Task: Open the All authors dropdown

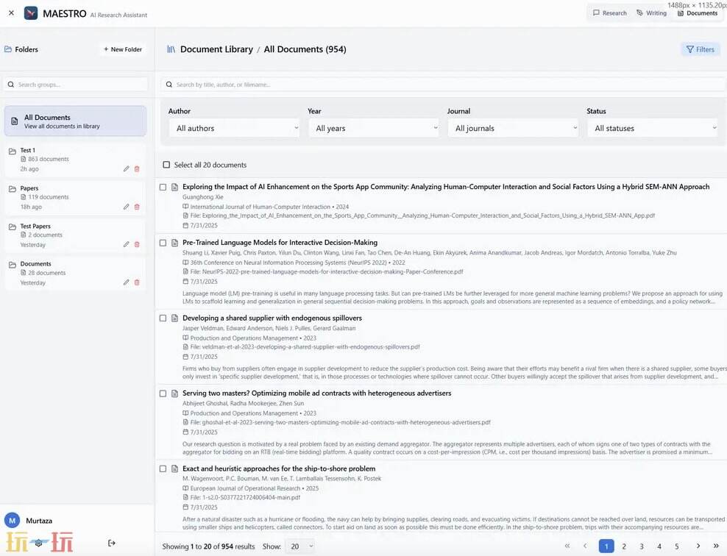Action: 234,128
